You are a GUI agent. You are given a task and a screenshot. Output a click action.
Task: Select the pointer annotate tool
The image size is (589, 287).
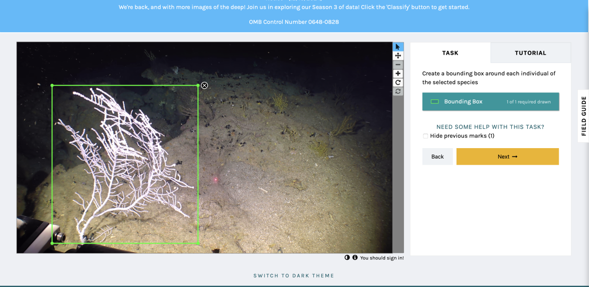point(398,46)
